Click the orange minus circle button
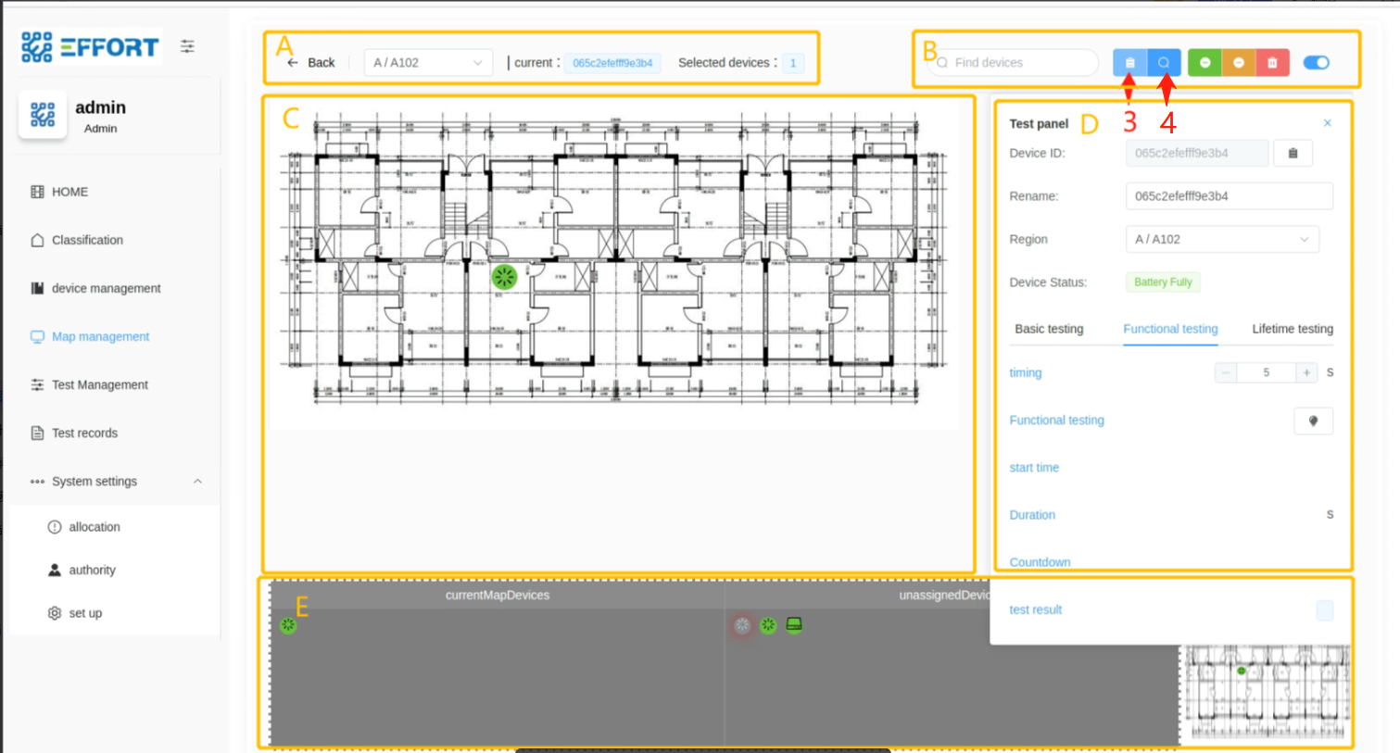Image resolution: width=1400 pixels, height=753 pixels. point(1239,63)
